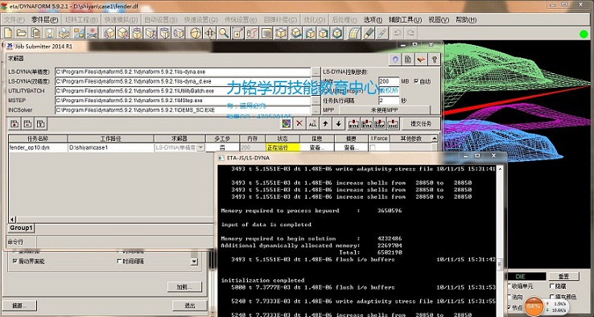Viewport: 594px width, 317px height.
Task: Browse for INCSolver executable path
Action: click(x=316, y=110)
